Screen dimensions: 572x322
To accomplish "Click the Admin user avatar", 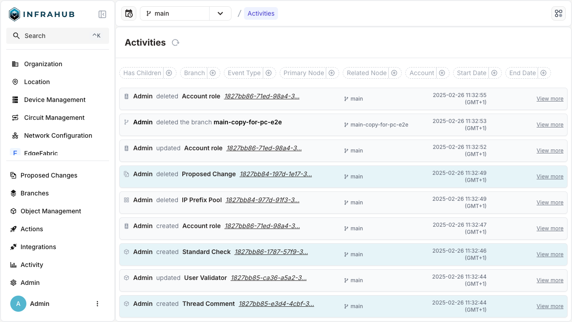I will (18, 304).
